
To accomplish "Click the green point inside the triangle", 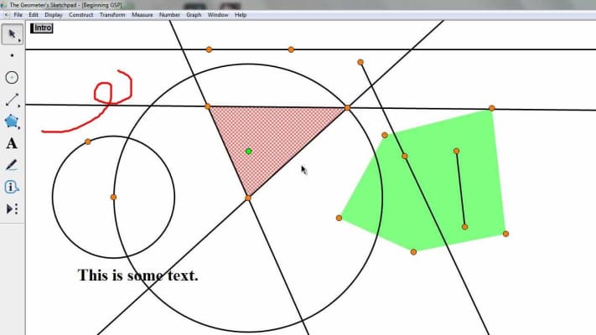I will pyautogui.click(x=248, y=152).
